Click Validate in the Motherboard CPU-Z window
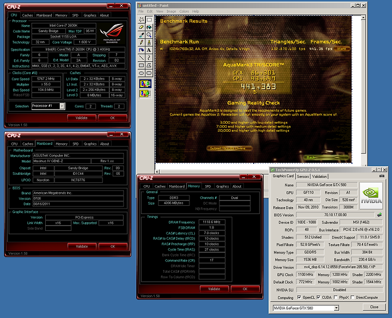Screen dimensions: 392x318 82,246
